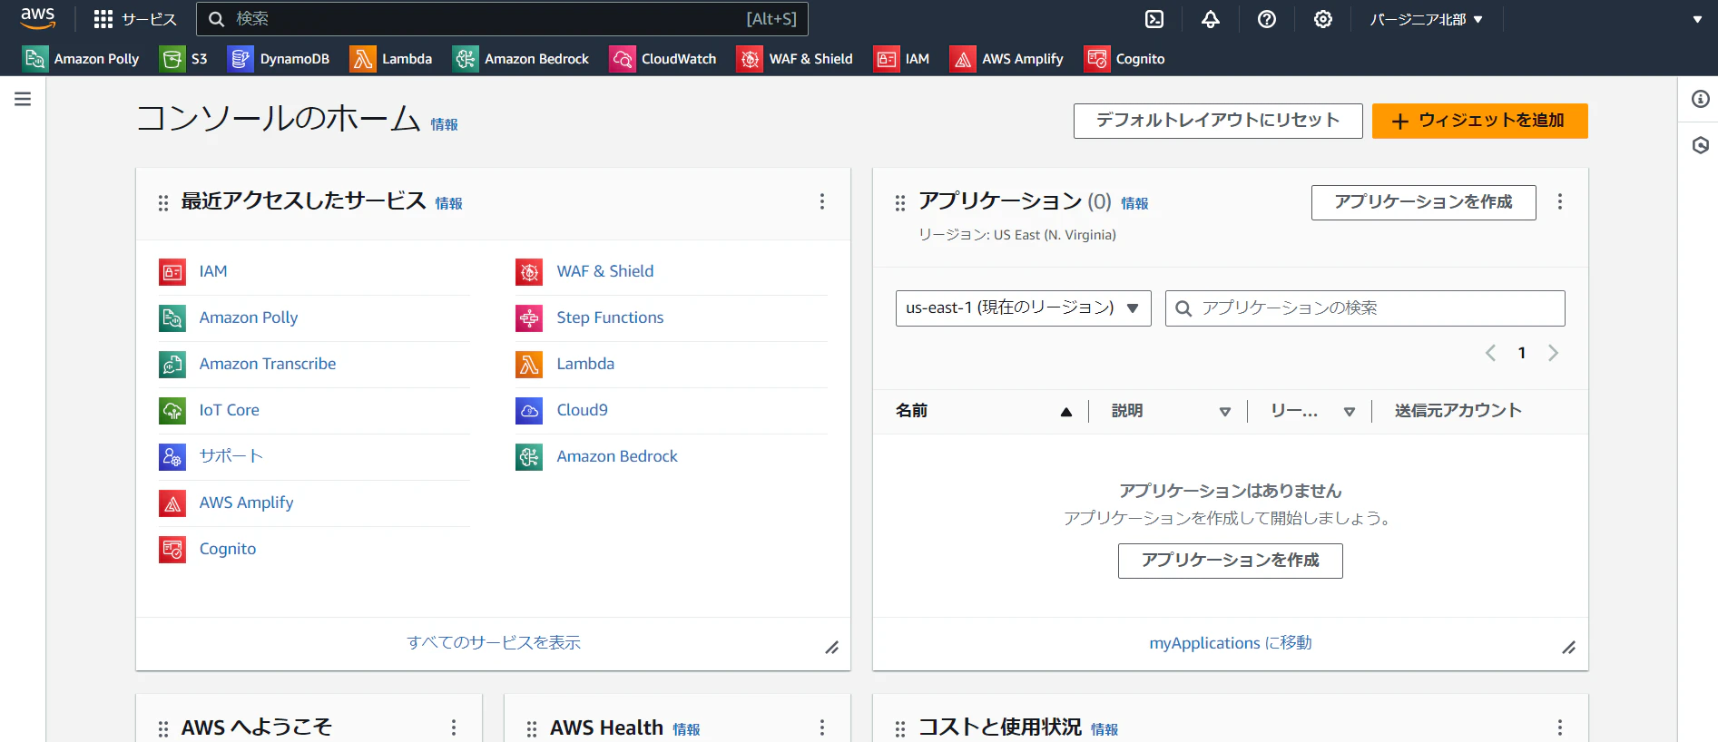The height and width of the screenshot is (742, 1718).
Task: Open WAF & Shield from the favorites bar
Action: click(795, 59)
